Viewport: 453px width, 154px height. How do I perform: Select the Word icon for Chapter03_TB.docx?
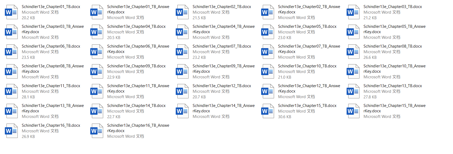coord(353,12)
